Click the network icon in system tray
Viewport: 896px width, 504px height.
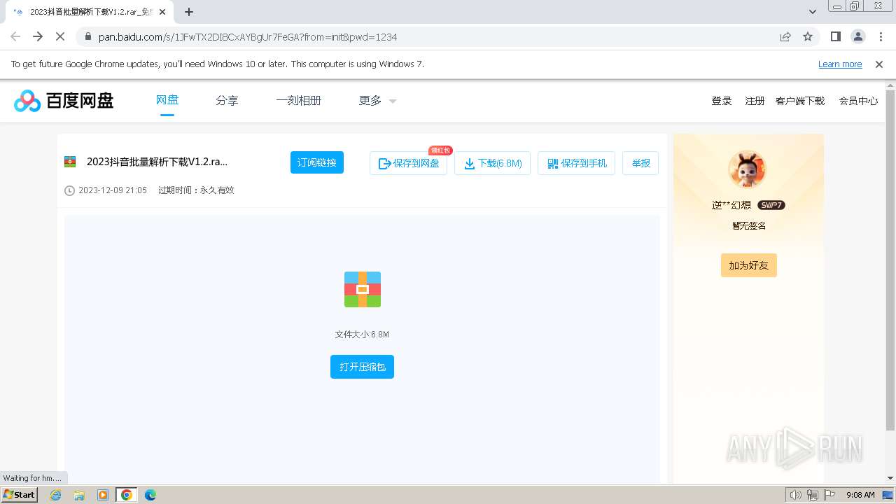[813, 495]
